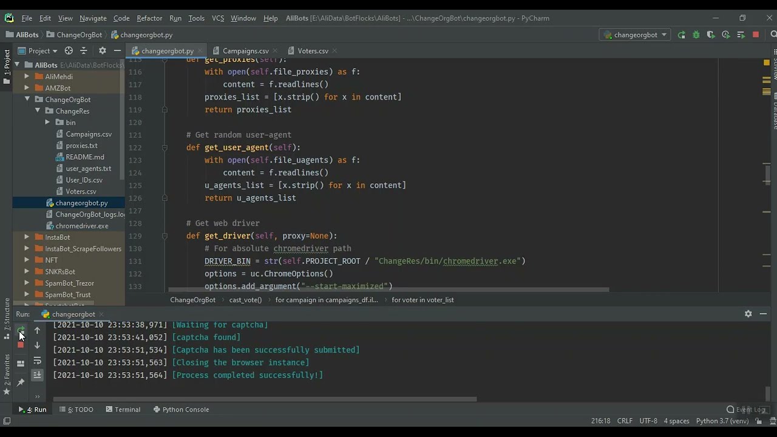This screenshot has width=777, height=437.
Task: Expand InstaBot folder
Action: (27, 237)
